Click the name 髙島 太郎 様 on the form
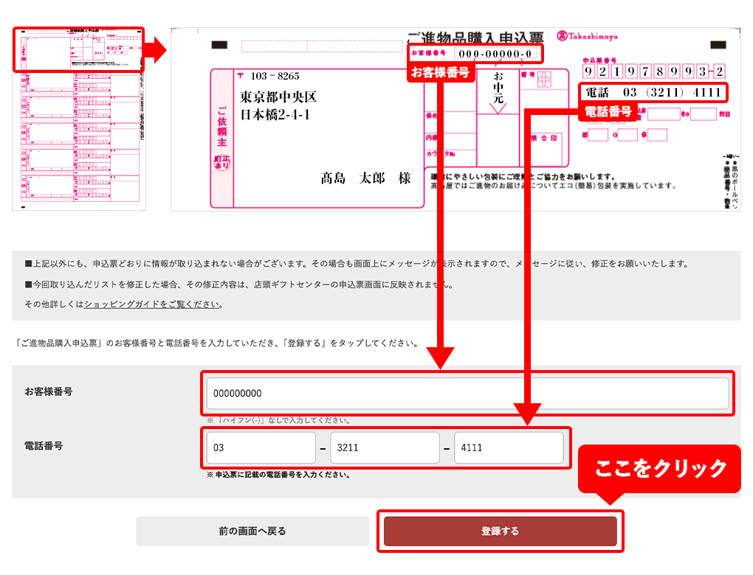Screen dimensions: 753x575 tap(365, 178)
